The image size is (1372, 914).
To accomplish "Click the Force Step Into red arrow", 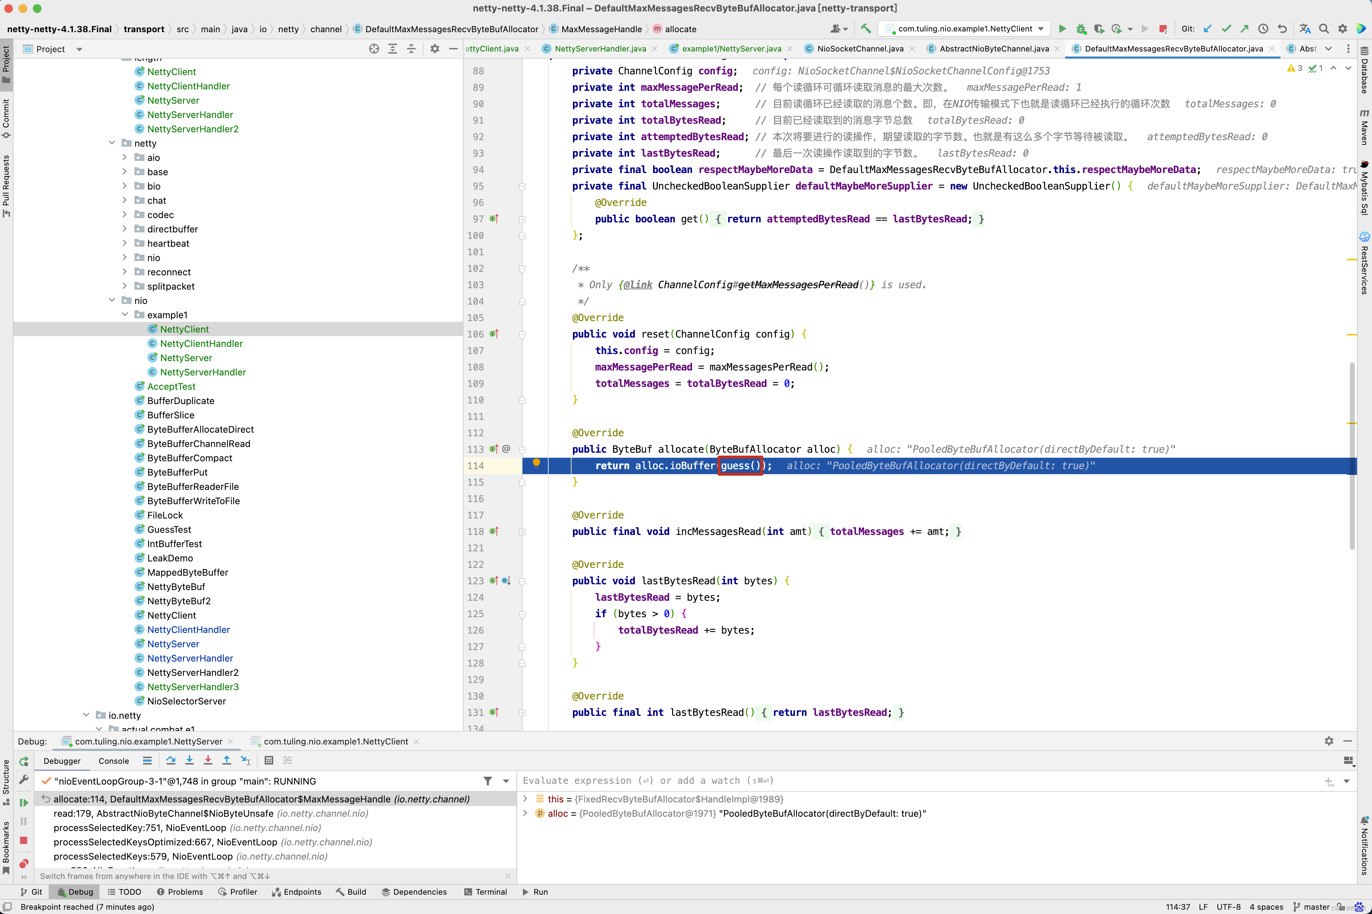I will (207, 760).
